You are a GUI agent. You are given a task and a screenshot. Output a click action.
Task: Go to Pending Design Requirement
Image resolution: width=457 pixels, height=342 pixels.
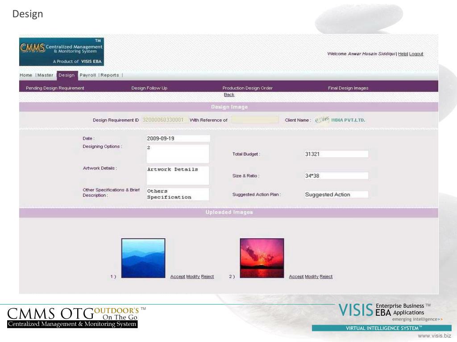[x=55, y=88]
